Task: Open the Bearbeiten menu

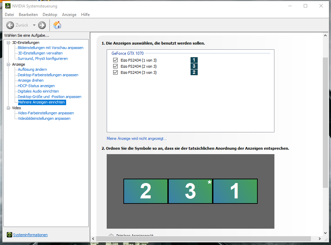Action: [x=28, y=15]
